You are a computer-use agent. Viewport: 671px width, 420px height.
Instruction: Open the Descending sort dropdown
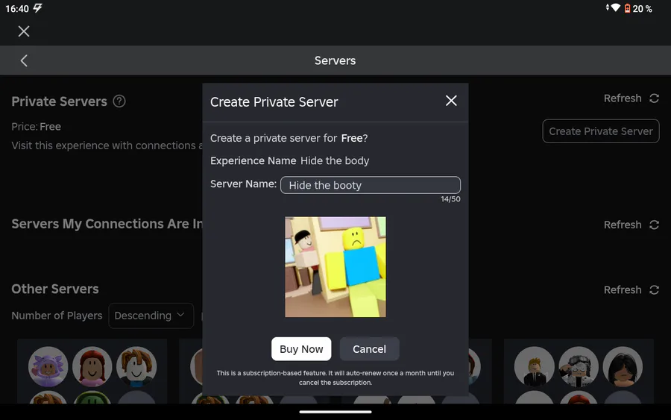coord(151,316)
